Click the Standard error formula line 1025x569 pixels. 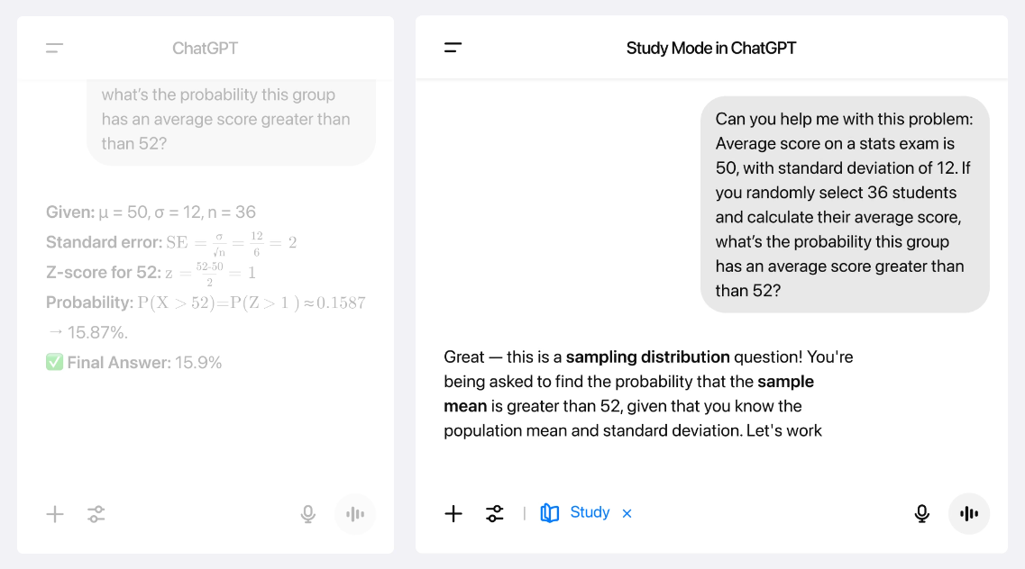[171, 243]
